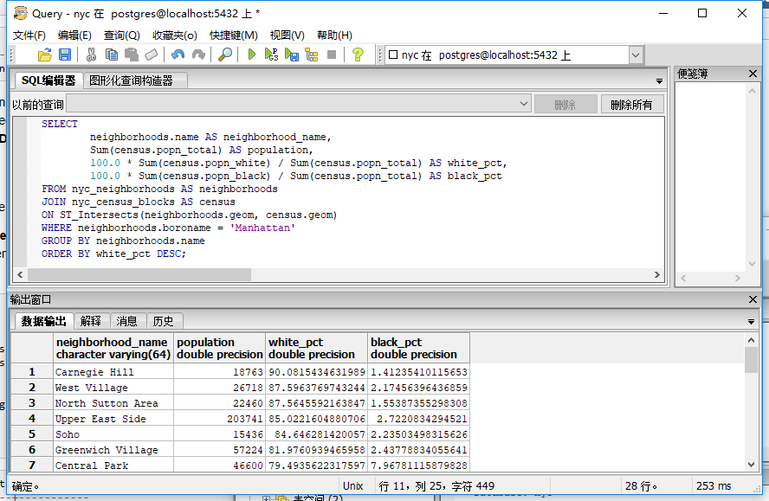Click the Clear edit window eraser icon

point(151,55)
